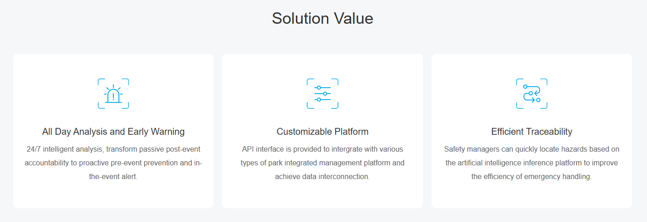The image size is (647, 222).
Task: Click the line "the efficiency of emergency handling."
Action: pos(532,177)
